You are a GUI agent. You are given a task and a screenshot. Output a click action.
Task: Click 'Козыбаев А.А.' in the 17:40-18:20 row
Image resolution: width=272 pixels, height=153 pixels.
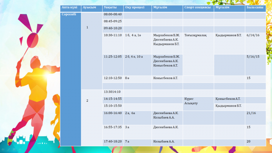click(x=164, y=142)
